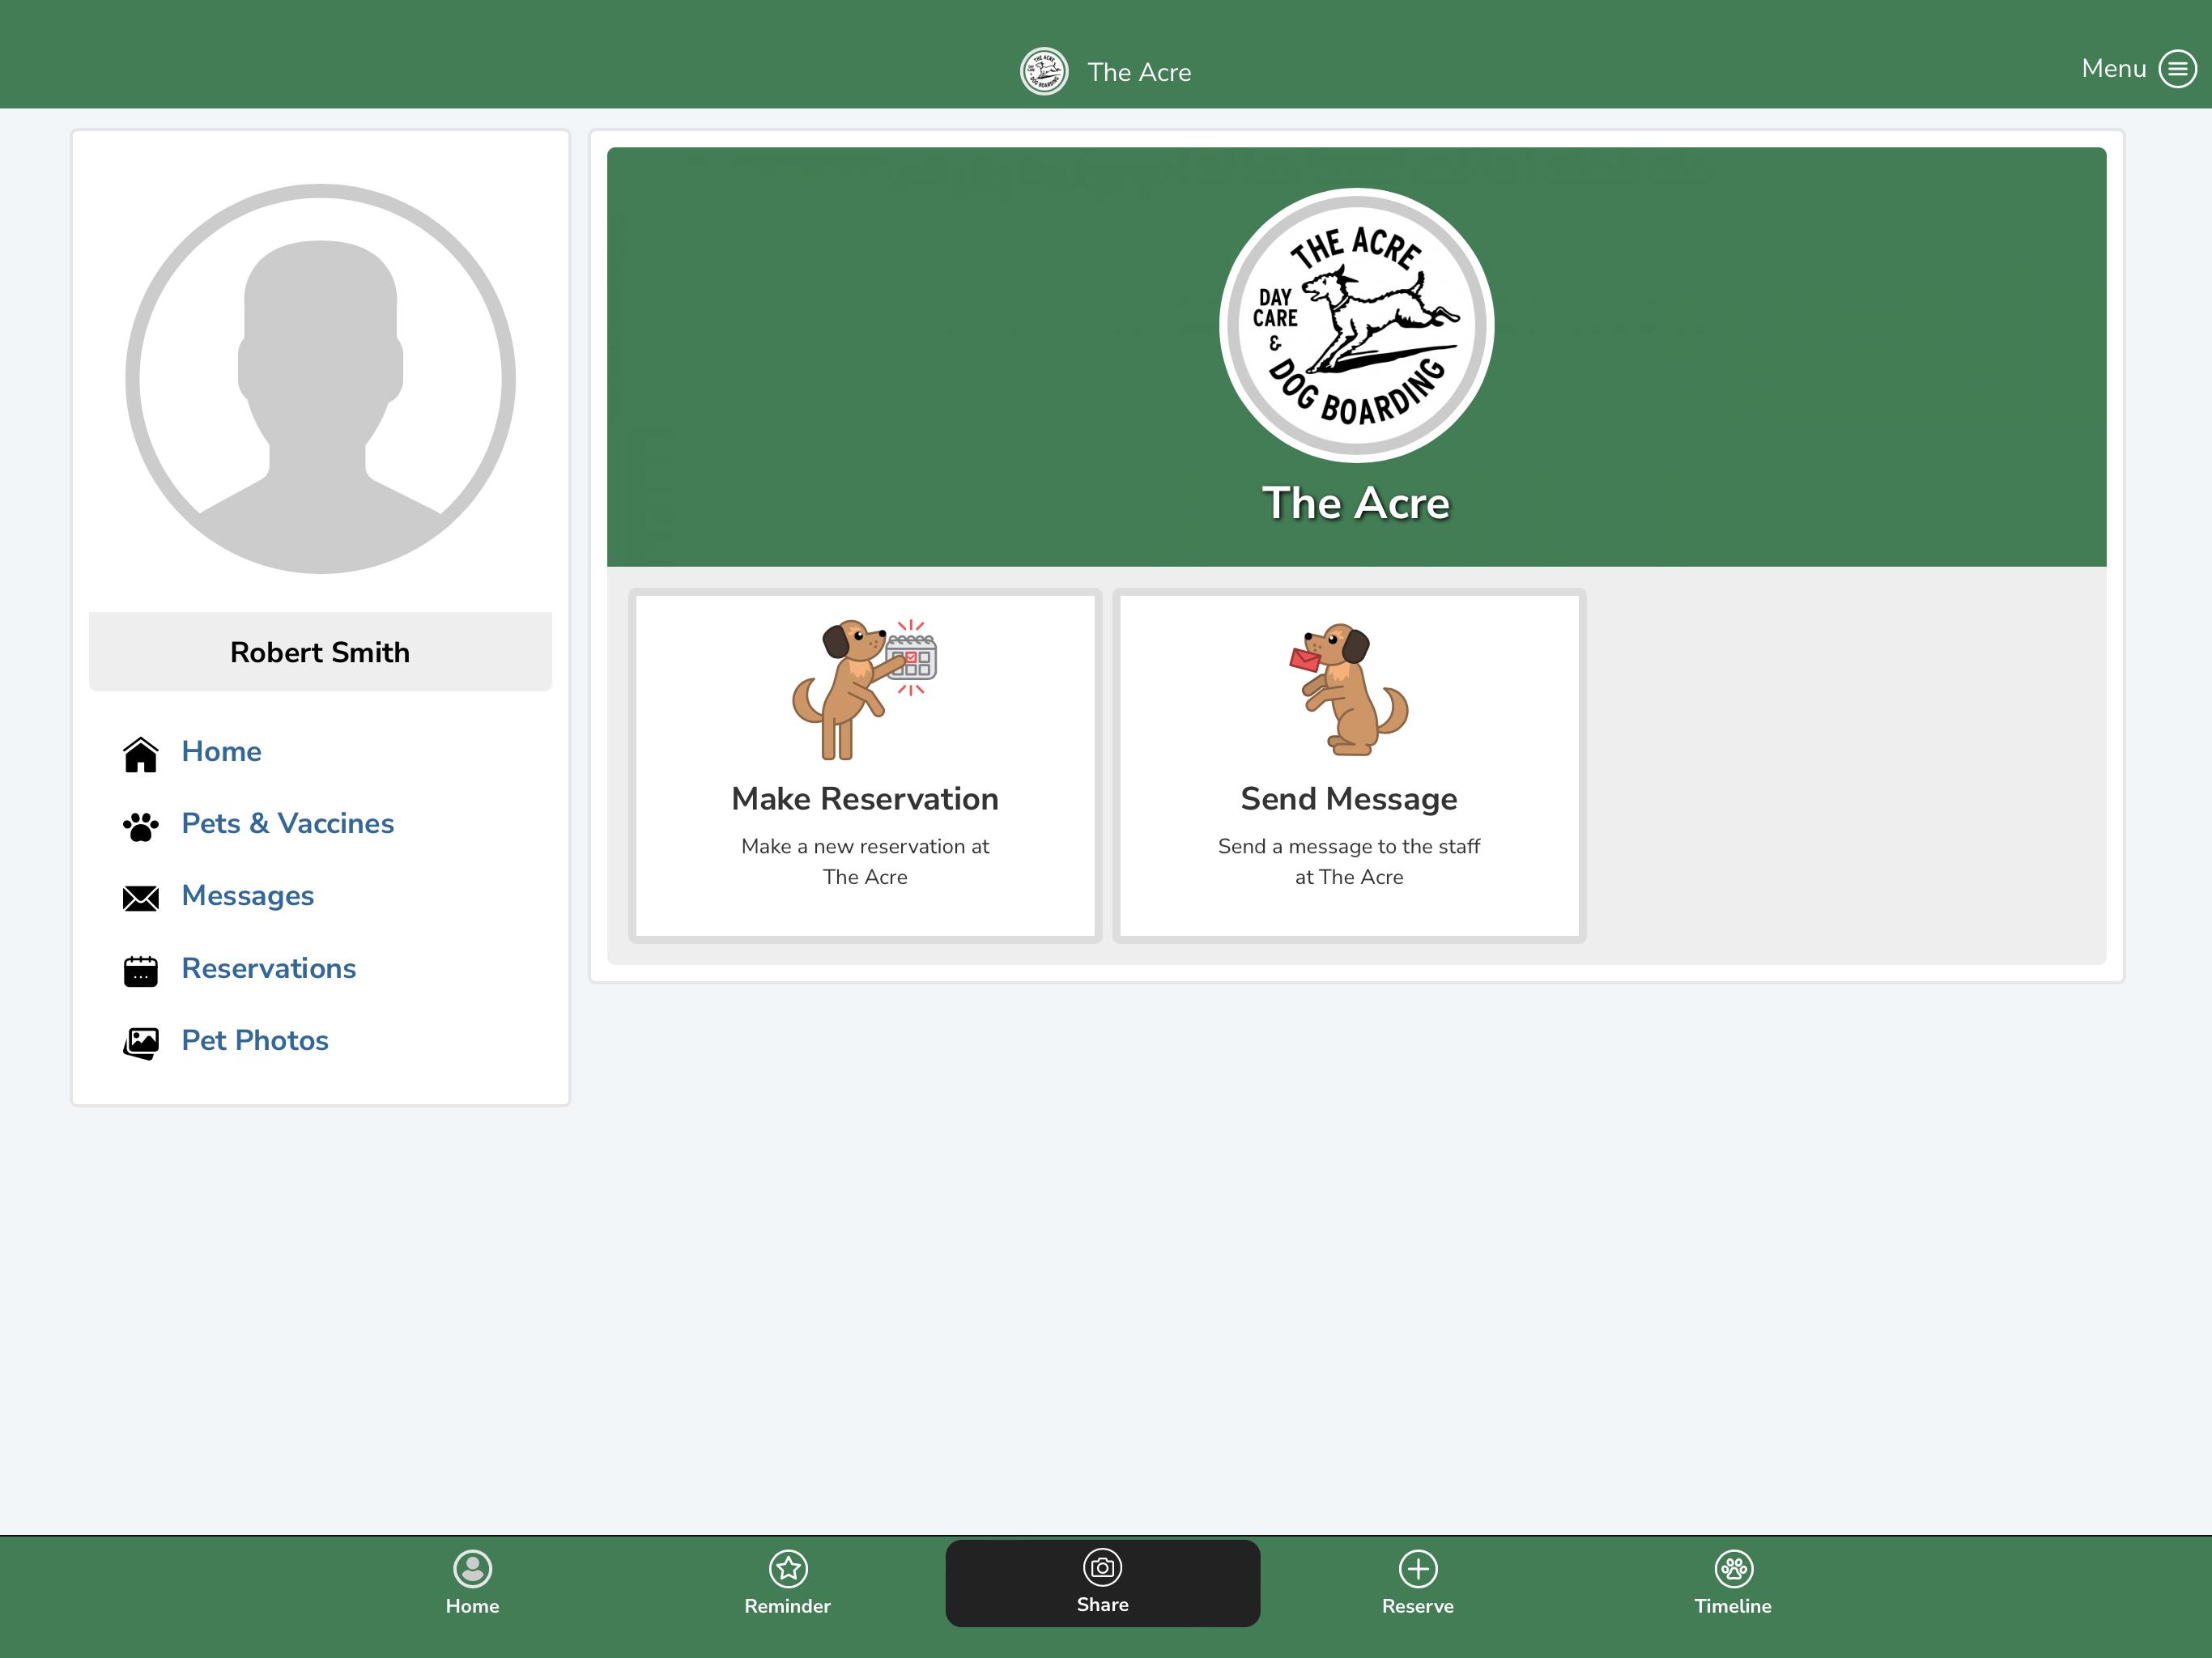Click the paw icon beside Pets & Vaccines
This screenshot has width=2212, height=1658.
(x=141, y=826)
